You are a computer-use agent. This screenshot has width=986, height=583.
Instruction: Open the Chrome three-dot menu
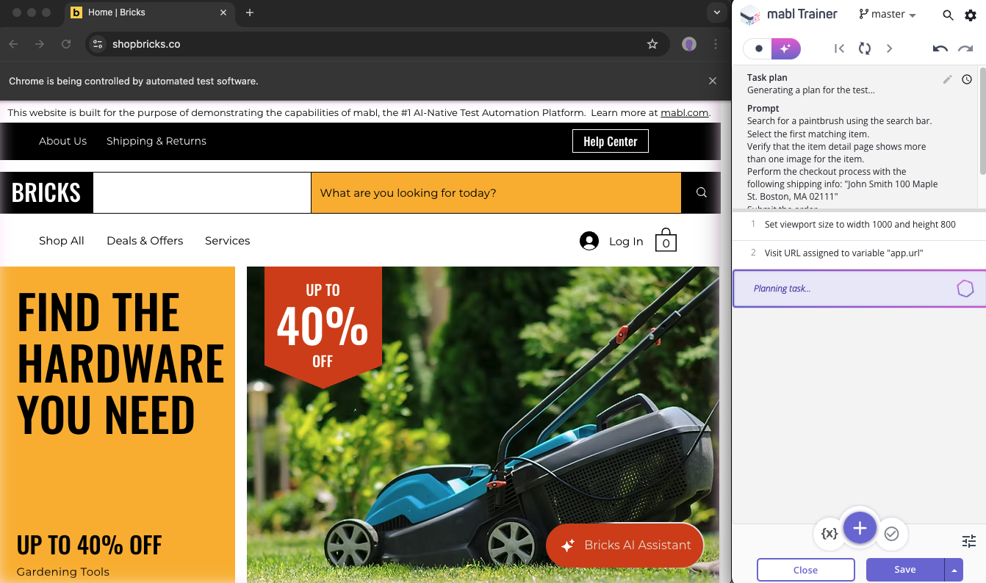click(x=716, y=44)
